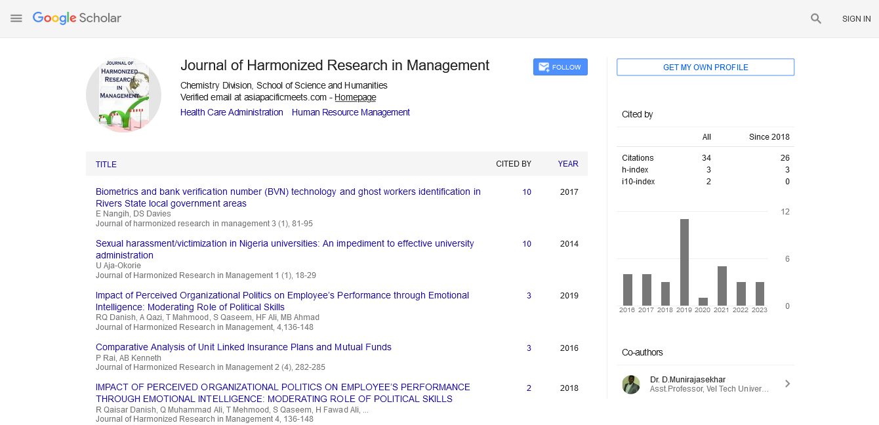Click Get My Own Profile button
879x425 pixels.
(705, 67)
